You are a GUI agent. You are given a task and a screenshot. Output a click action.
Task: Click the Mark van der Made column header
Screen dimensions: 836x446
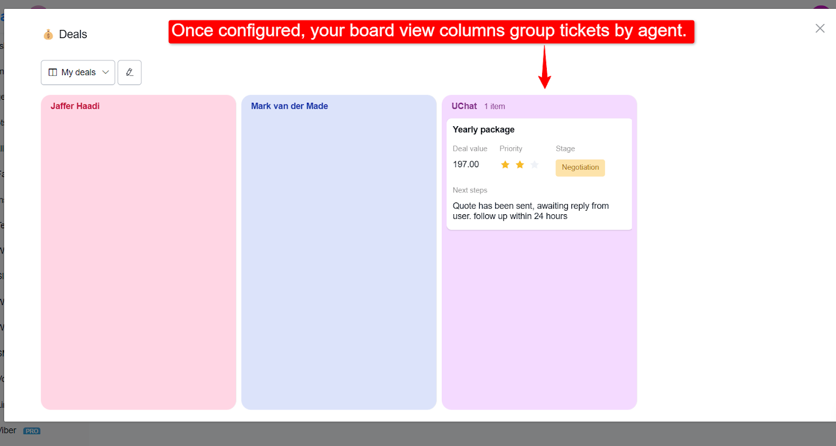pos(289,106)
